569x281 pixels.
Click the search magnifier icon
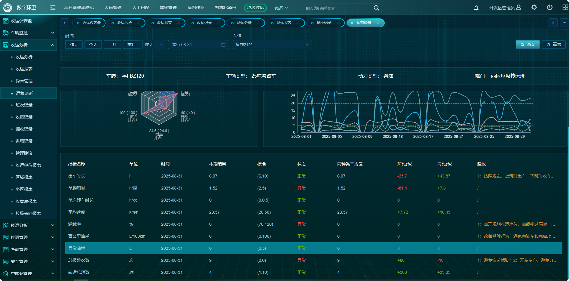[x=376, y=8]
